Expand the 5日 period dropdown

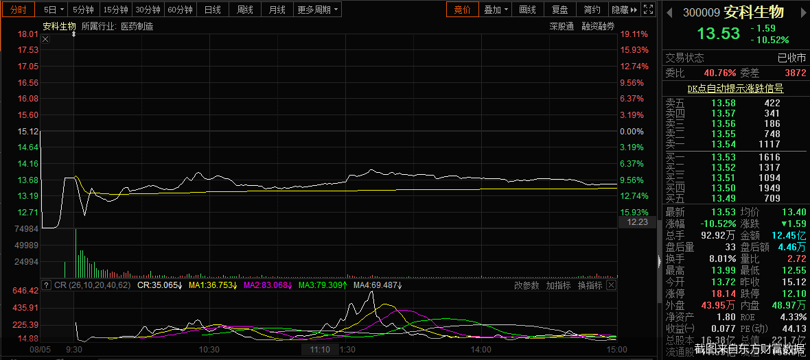pos(54,10)
